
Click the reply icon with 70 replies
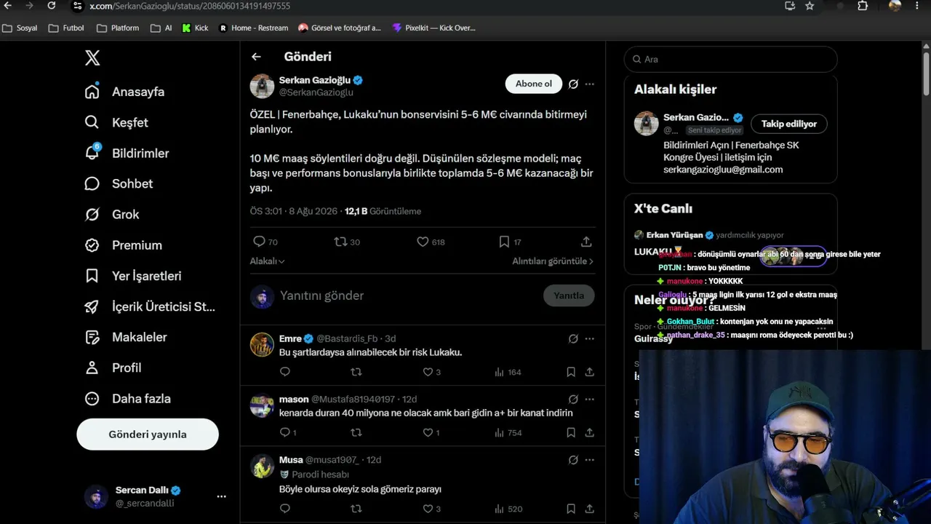[x=259, y=242]
